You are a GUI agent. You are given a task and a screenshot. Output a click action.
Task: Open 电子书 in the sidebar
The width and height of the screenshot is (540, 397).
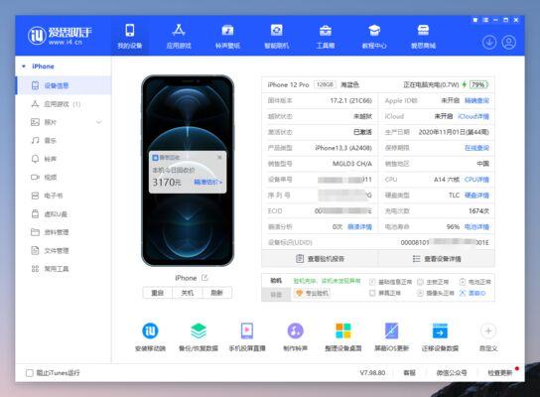tap(64, 196)
